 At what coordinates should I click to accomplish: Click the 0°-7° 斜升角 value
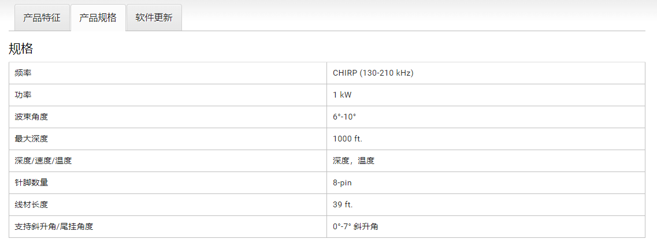point(355,227)
